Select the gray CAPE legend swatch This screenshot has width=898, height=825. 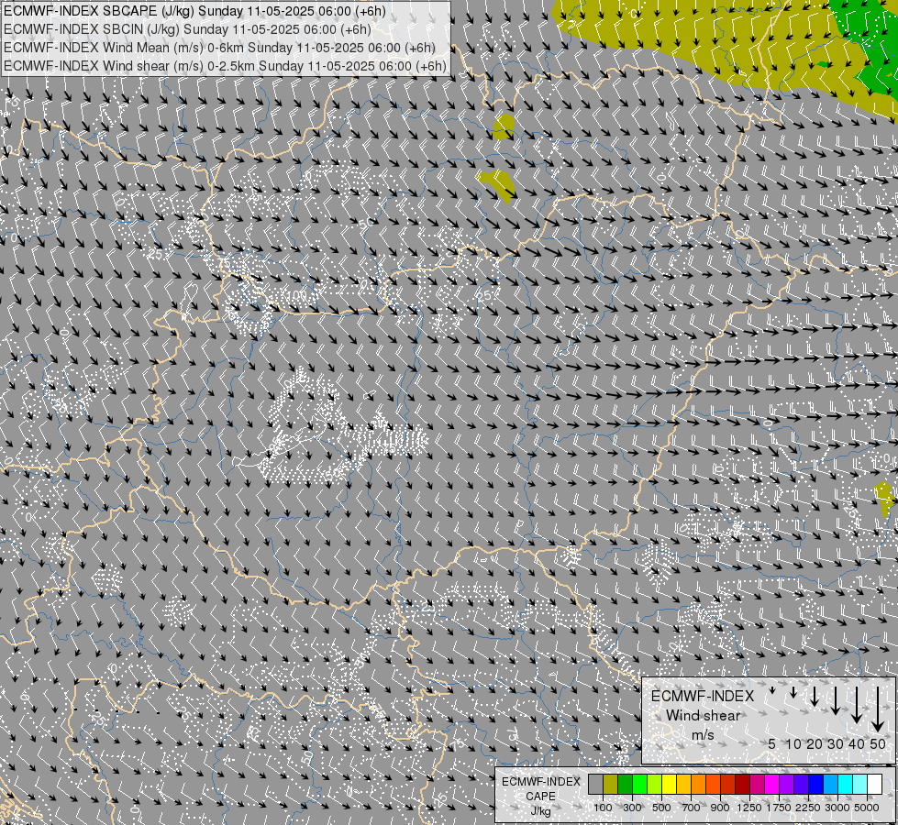click(595, 784)
